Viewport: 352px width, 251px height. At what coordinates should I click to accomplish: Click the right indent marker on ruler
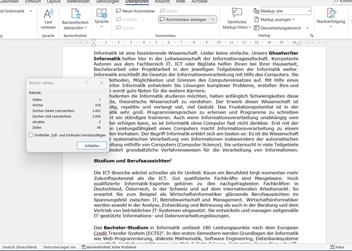coord(298,44)
